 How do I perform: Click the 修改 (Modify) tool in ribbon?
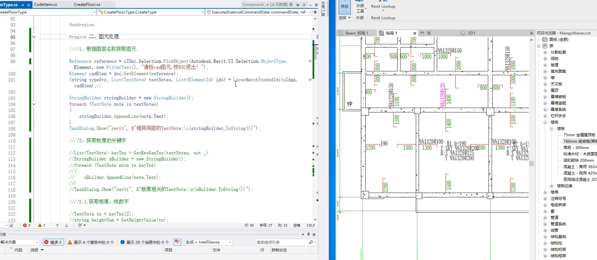click(344, 6)
